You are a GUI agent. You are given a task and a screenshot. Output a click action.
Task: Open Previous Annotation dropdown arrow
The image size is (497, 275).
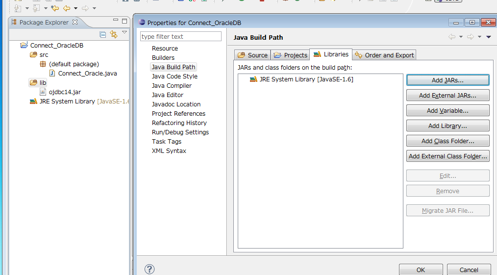click(46, 8)
